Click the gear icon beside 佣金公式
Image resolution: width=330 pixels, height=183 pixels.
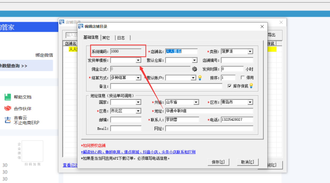194,69
